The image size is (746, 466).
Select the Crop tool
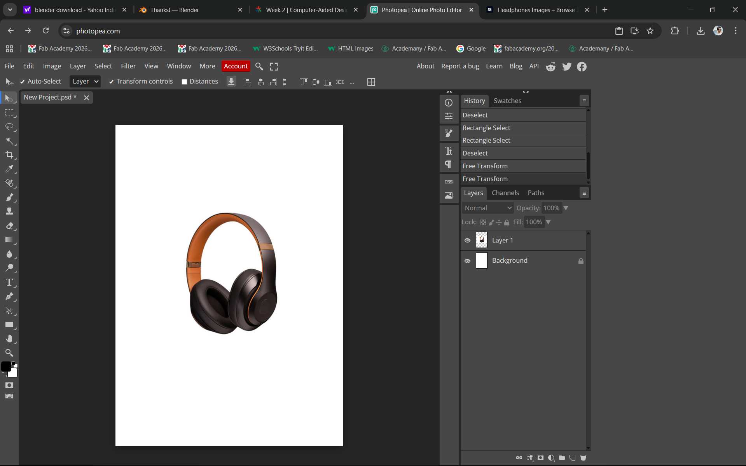coord(9,155)
